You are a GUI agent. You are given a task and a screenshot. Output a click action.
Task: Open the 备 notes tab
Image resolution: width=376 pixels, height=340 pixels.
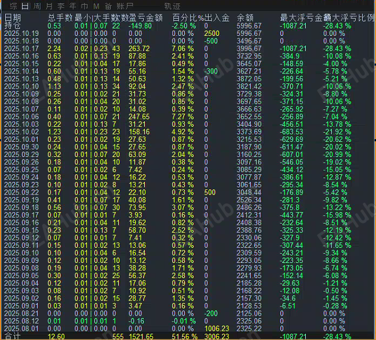click(108, 6)
